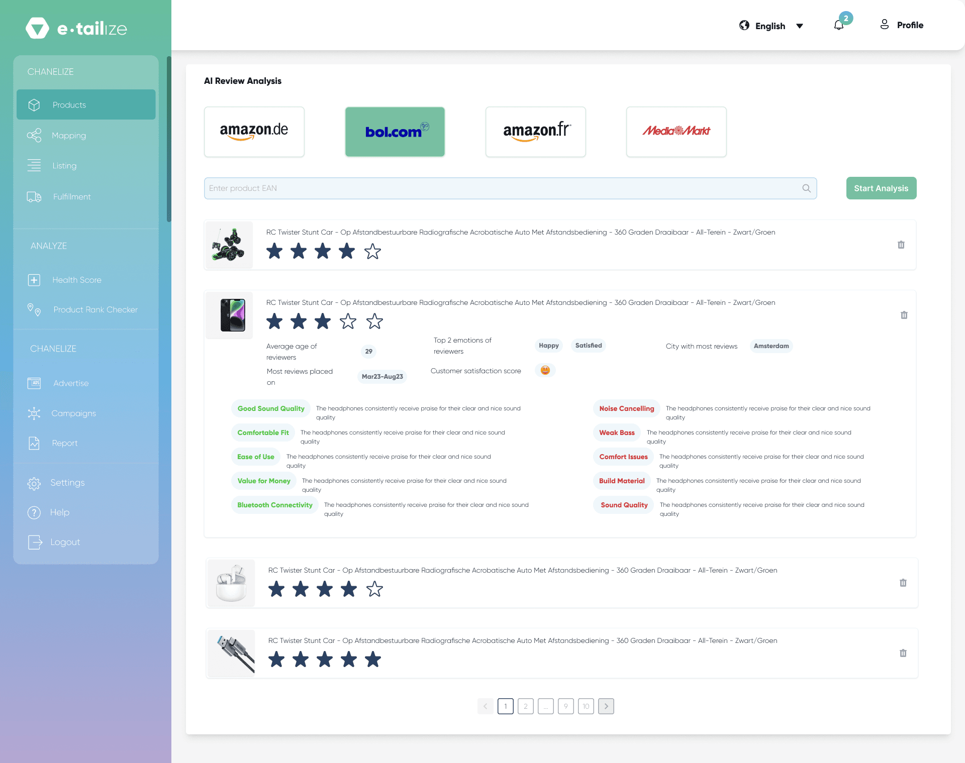Screen dimensions: 965x763
Task: Expand the earbuds product review row
Action: point(522,571)
